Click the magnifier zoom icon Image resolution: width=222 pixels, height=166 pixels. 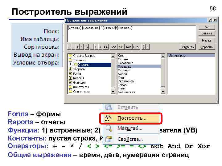(x=109, y=128)
